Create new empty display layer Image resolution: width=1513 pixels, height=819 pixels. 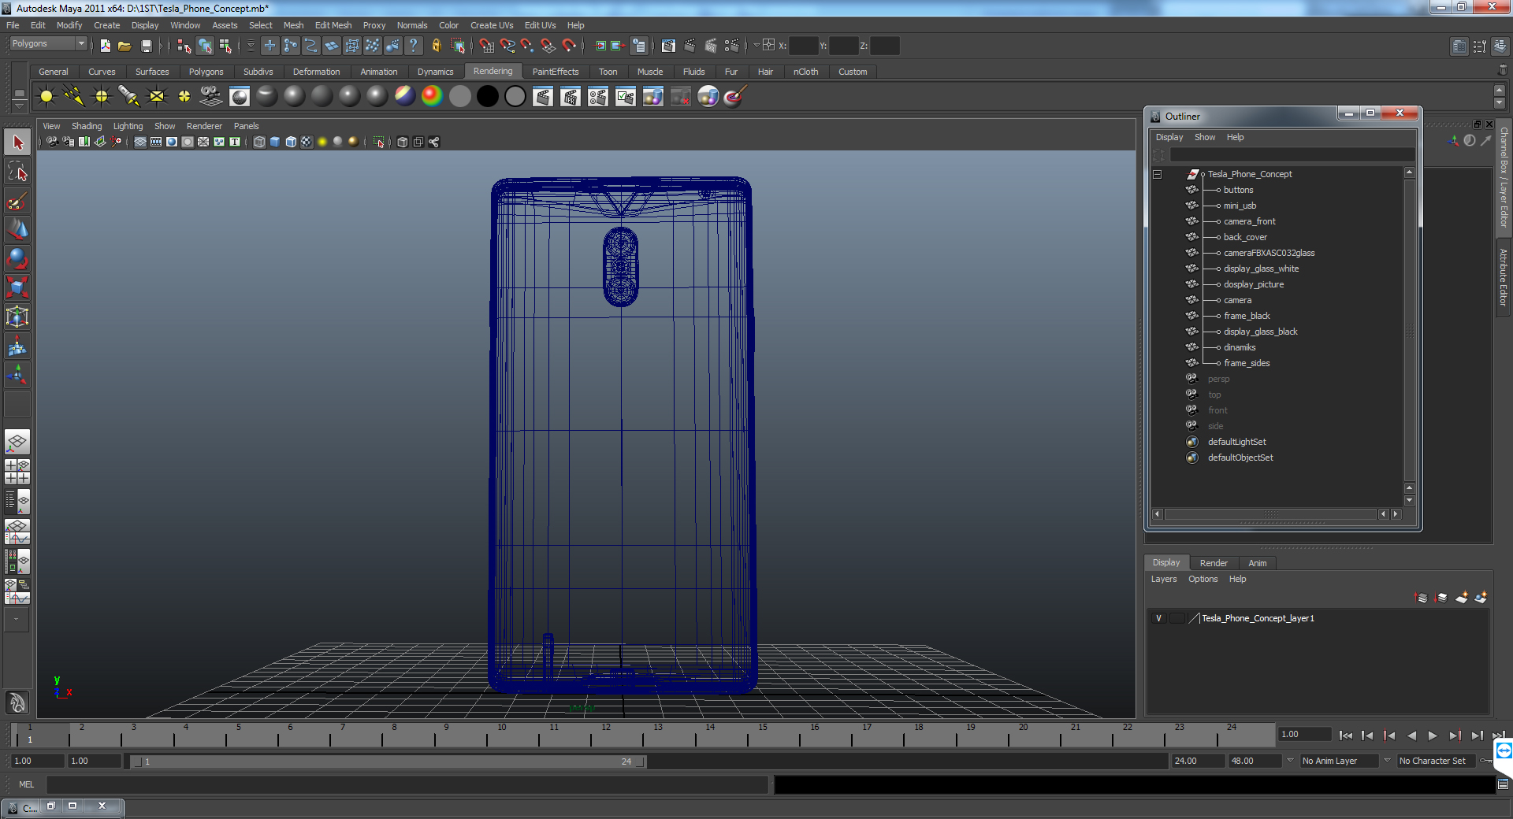[1461, 598]
